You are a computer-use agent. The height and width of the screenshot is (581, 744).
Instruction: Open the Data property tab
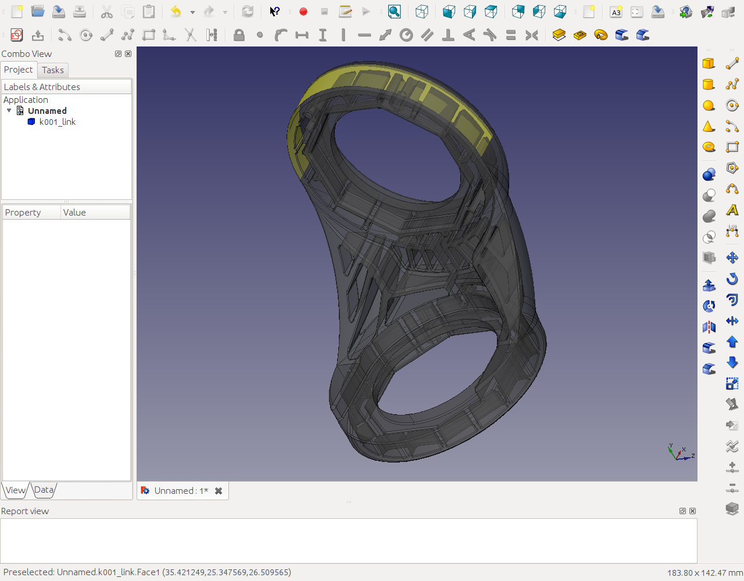tap(44, 490)
